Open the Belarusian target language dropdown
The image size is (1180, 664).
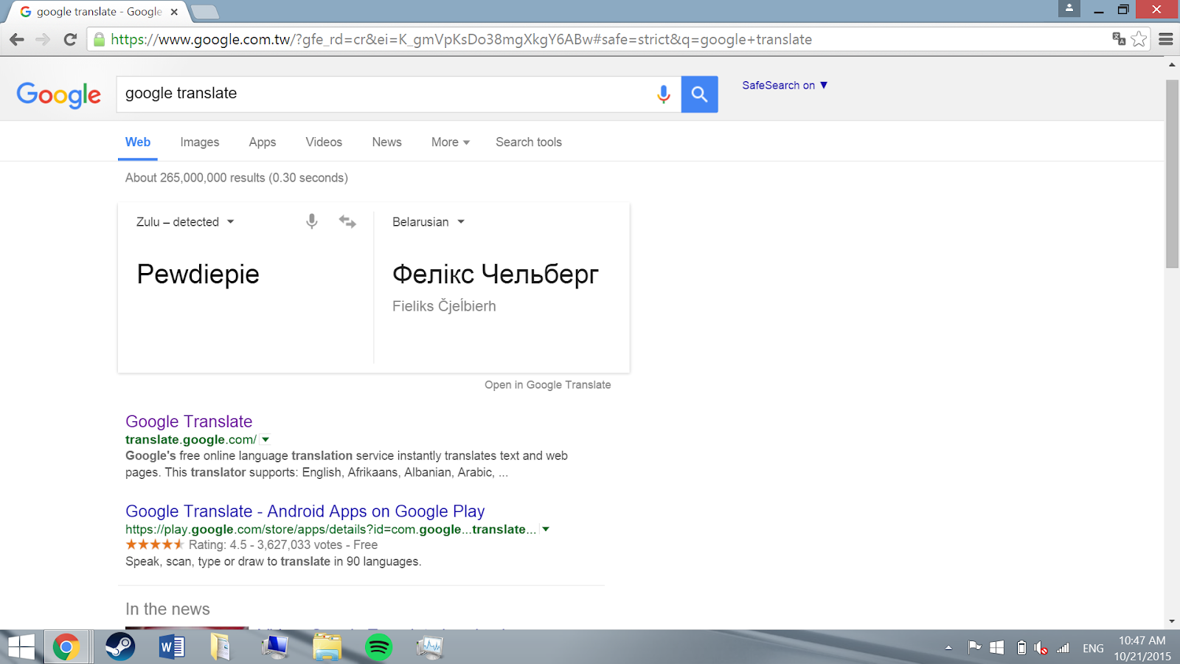428,221
